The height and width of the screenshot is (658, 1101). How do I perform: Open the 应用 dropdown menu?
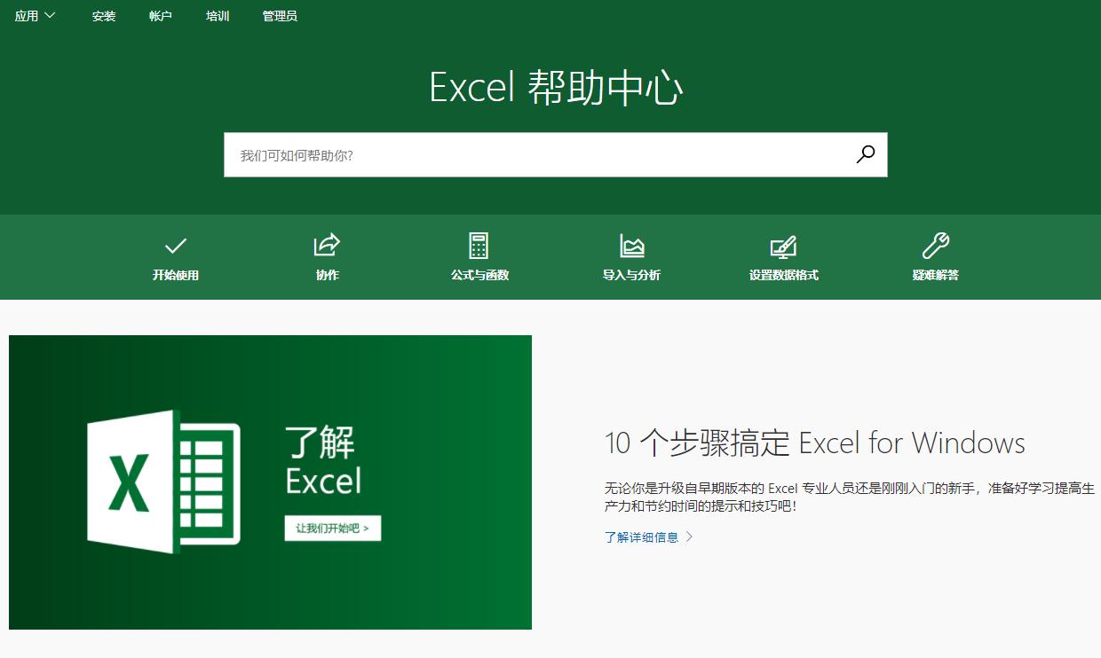tap(34, 15)
